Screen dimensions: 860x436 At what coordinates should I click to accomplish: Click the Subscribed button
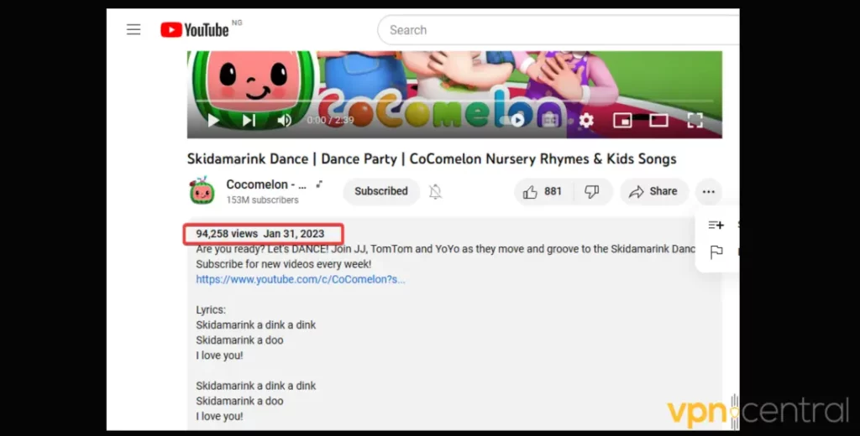(x=381, y=191)
